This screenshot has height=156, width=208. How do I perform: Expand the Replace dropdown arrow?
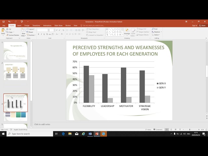[x=162, y=32]
